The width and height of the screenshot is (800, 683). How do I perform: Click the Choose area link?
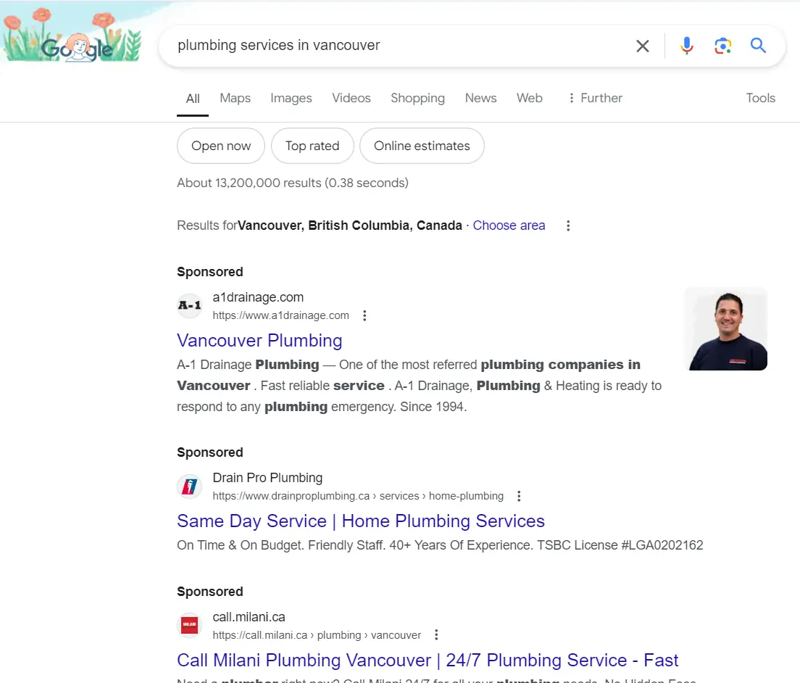pos(509,225)
